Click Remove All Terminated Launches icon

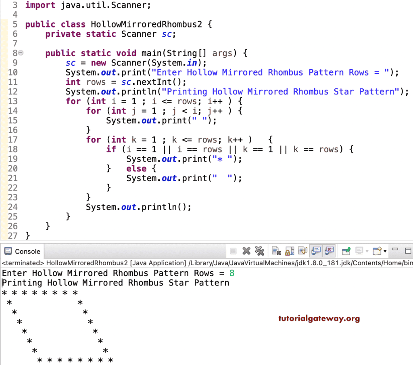click(x=260, y=250)
